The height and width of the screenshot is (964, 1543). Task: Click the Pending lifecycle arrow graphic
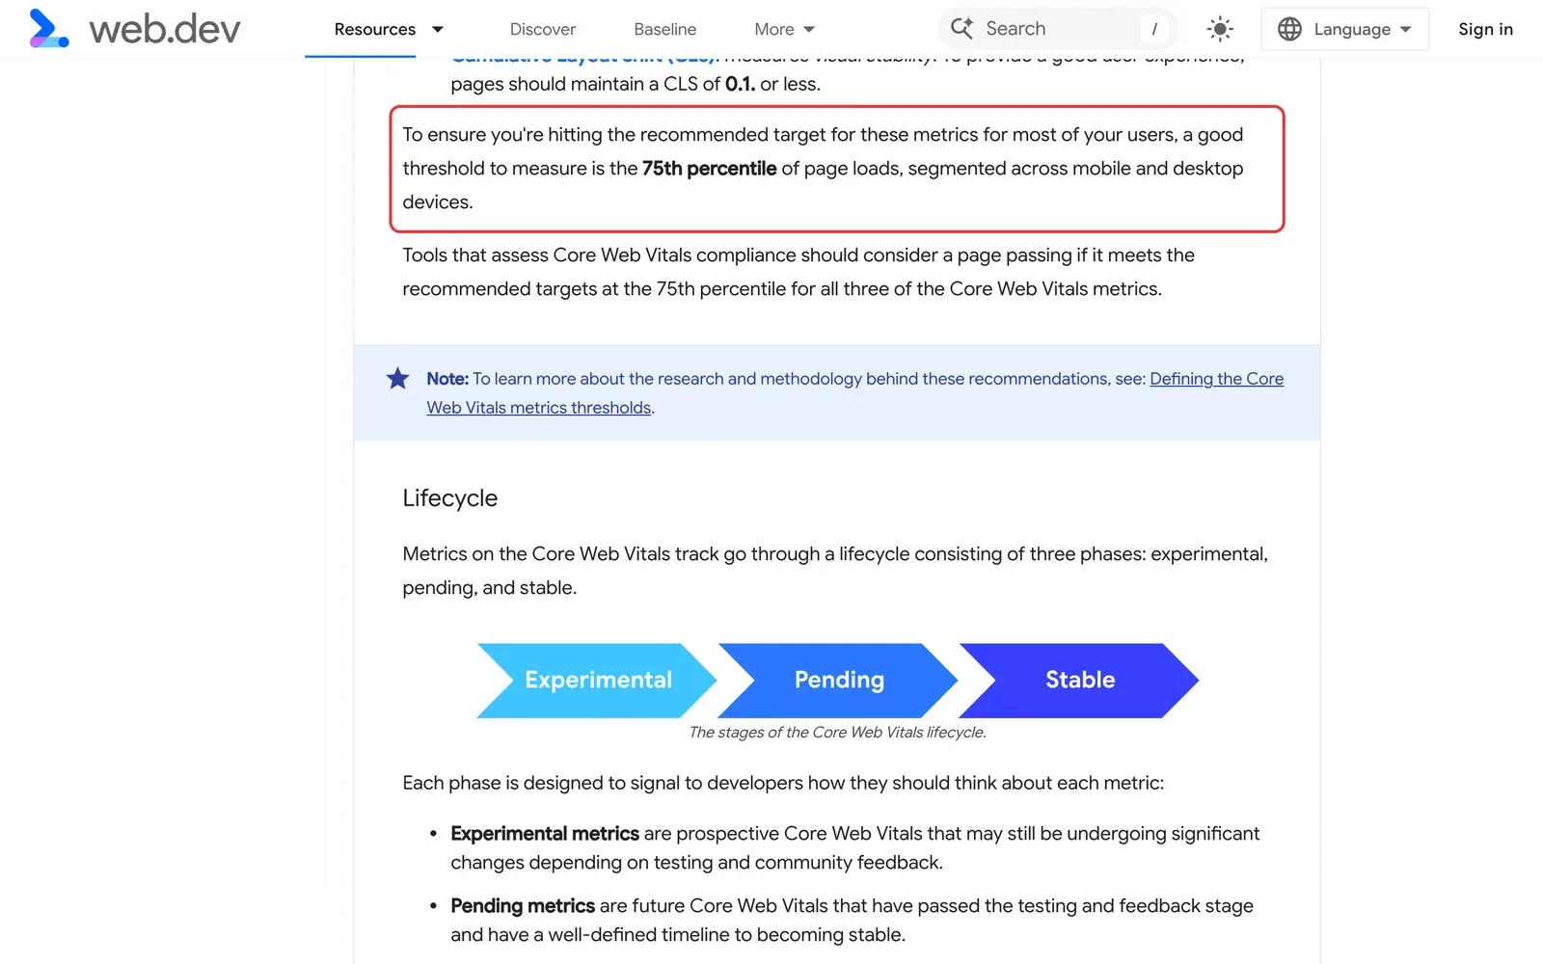tap(838, 681)
